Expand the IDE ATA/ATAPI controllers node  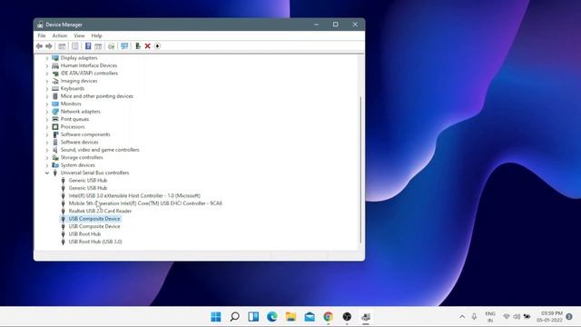click(47, 74)
